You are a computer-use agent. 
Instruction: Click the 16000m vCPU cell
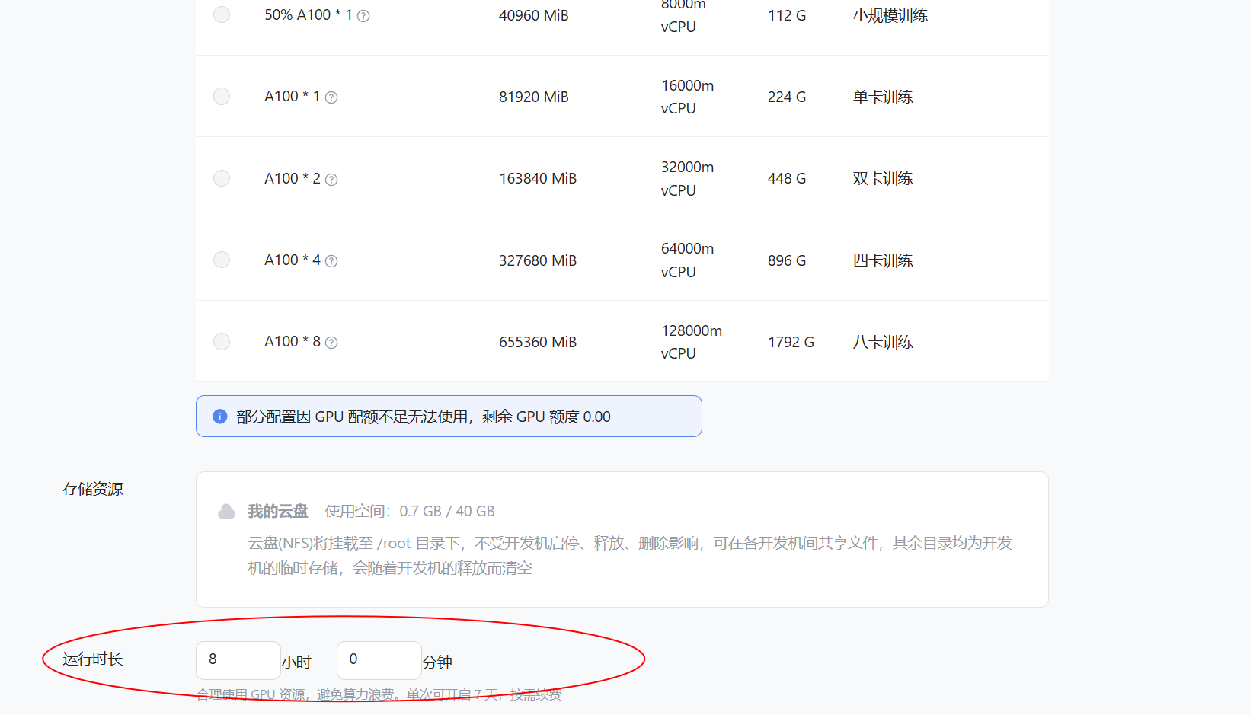(688, 97)
